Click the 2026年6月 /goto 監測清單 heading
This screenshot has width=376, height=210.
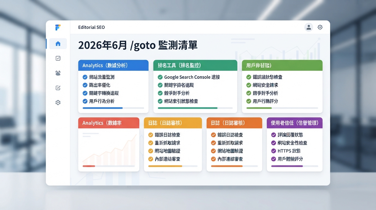138,45
